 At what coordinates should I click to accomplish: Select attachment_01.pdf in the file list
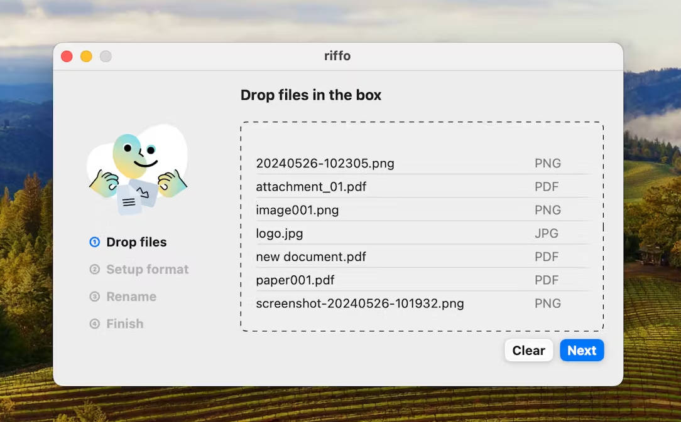click(x=311, y=187)
